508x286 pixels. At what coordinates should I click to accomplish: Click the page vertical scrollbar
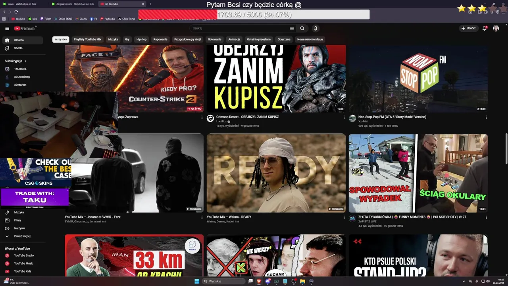506,149
